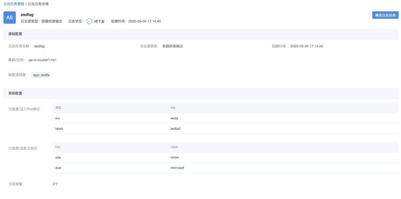This screenshot has height=199, width=401.
Task: Click the AS avatar icon
Action: pyautogui.click(x=10, y=17)
